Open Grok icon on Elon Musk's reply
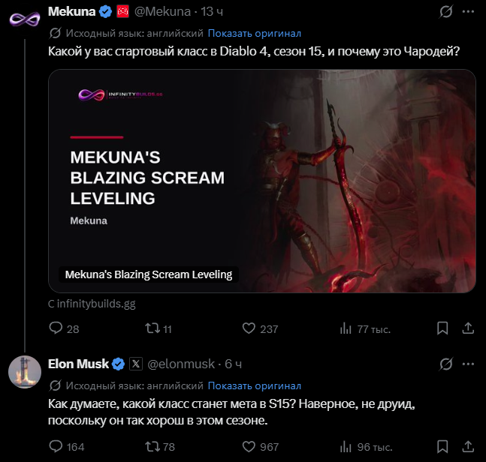 coord(445,364)
